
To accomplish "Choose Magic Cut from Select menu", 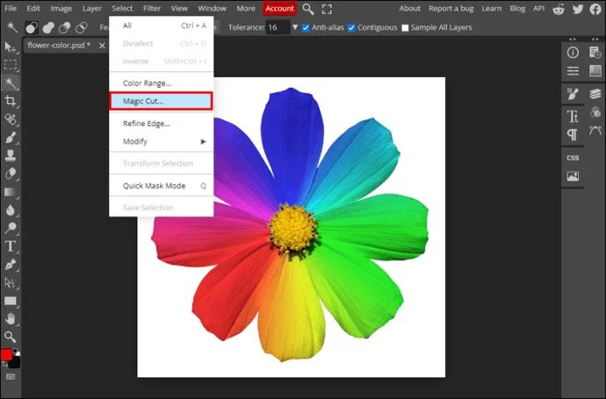I will [162, 101].
